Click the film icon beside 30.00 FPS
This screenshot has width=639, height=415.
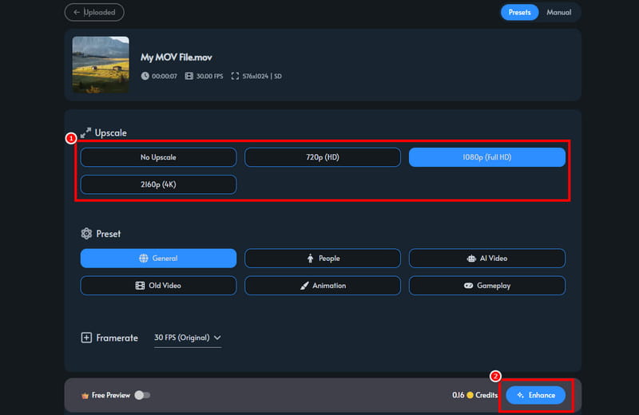pos(189,76)
